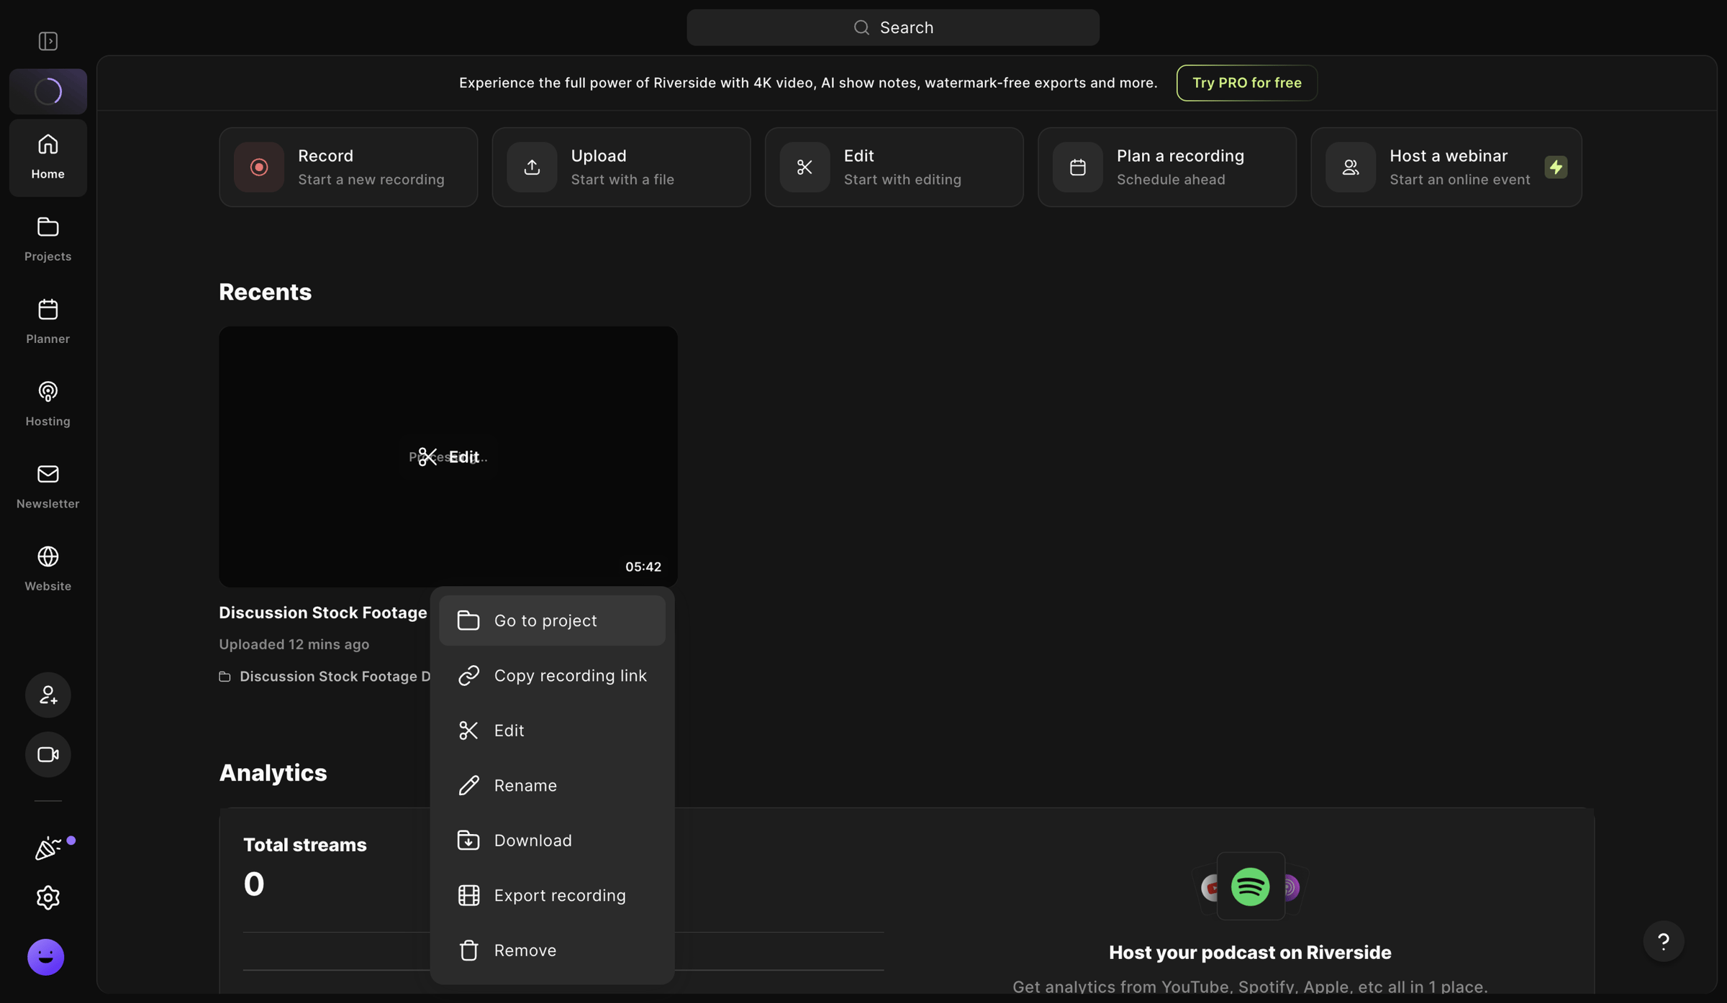The image size is (1727, 1003).
Task: Select Download in the context menu
Action: 552,841
